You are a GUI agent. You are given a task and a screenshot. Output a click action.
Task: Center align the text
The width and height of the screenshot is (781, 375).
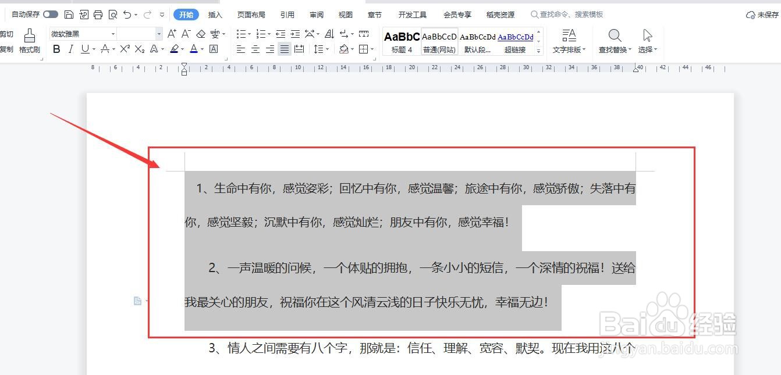(x=255, y=49)
